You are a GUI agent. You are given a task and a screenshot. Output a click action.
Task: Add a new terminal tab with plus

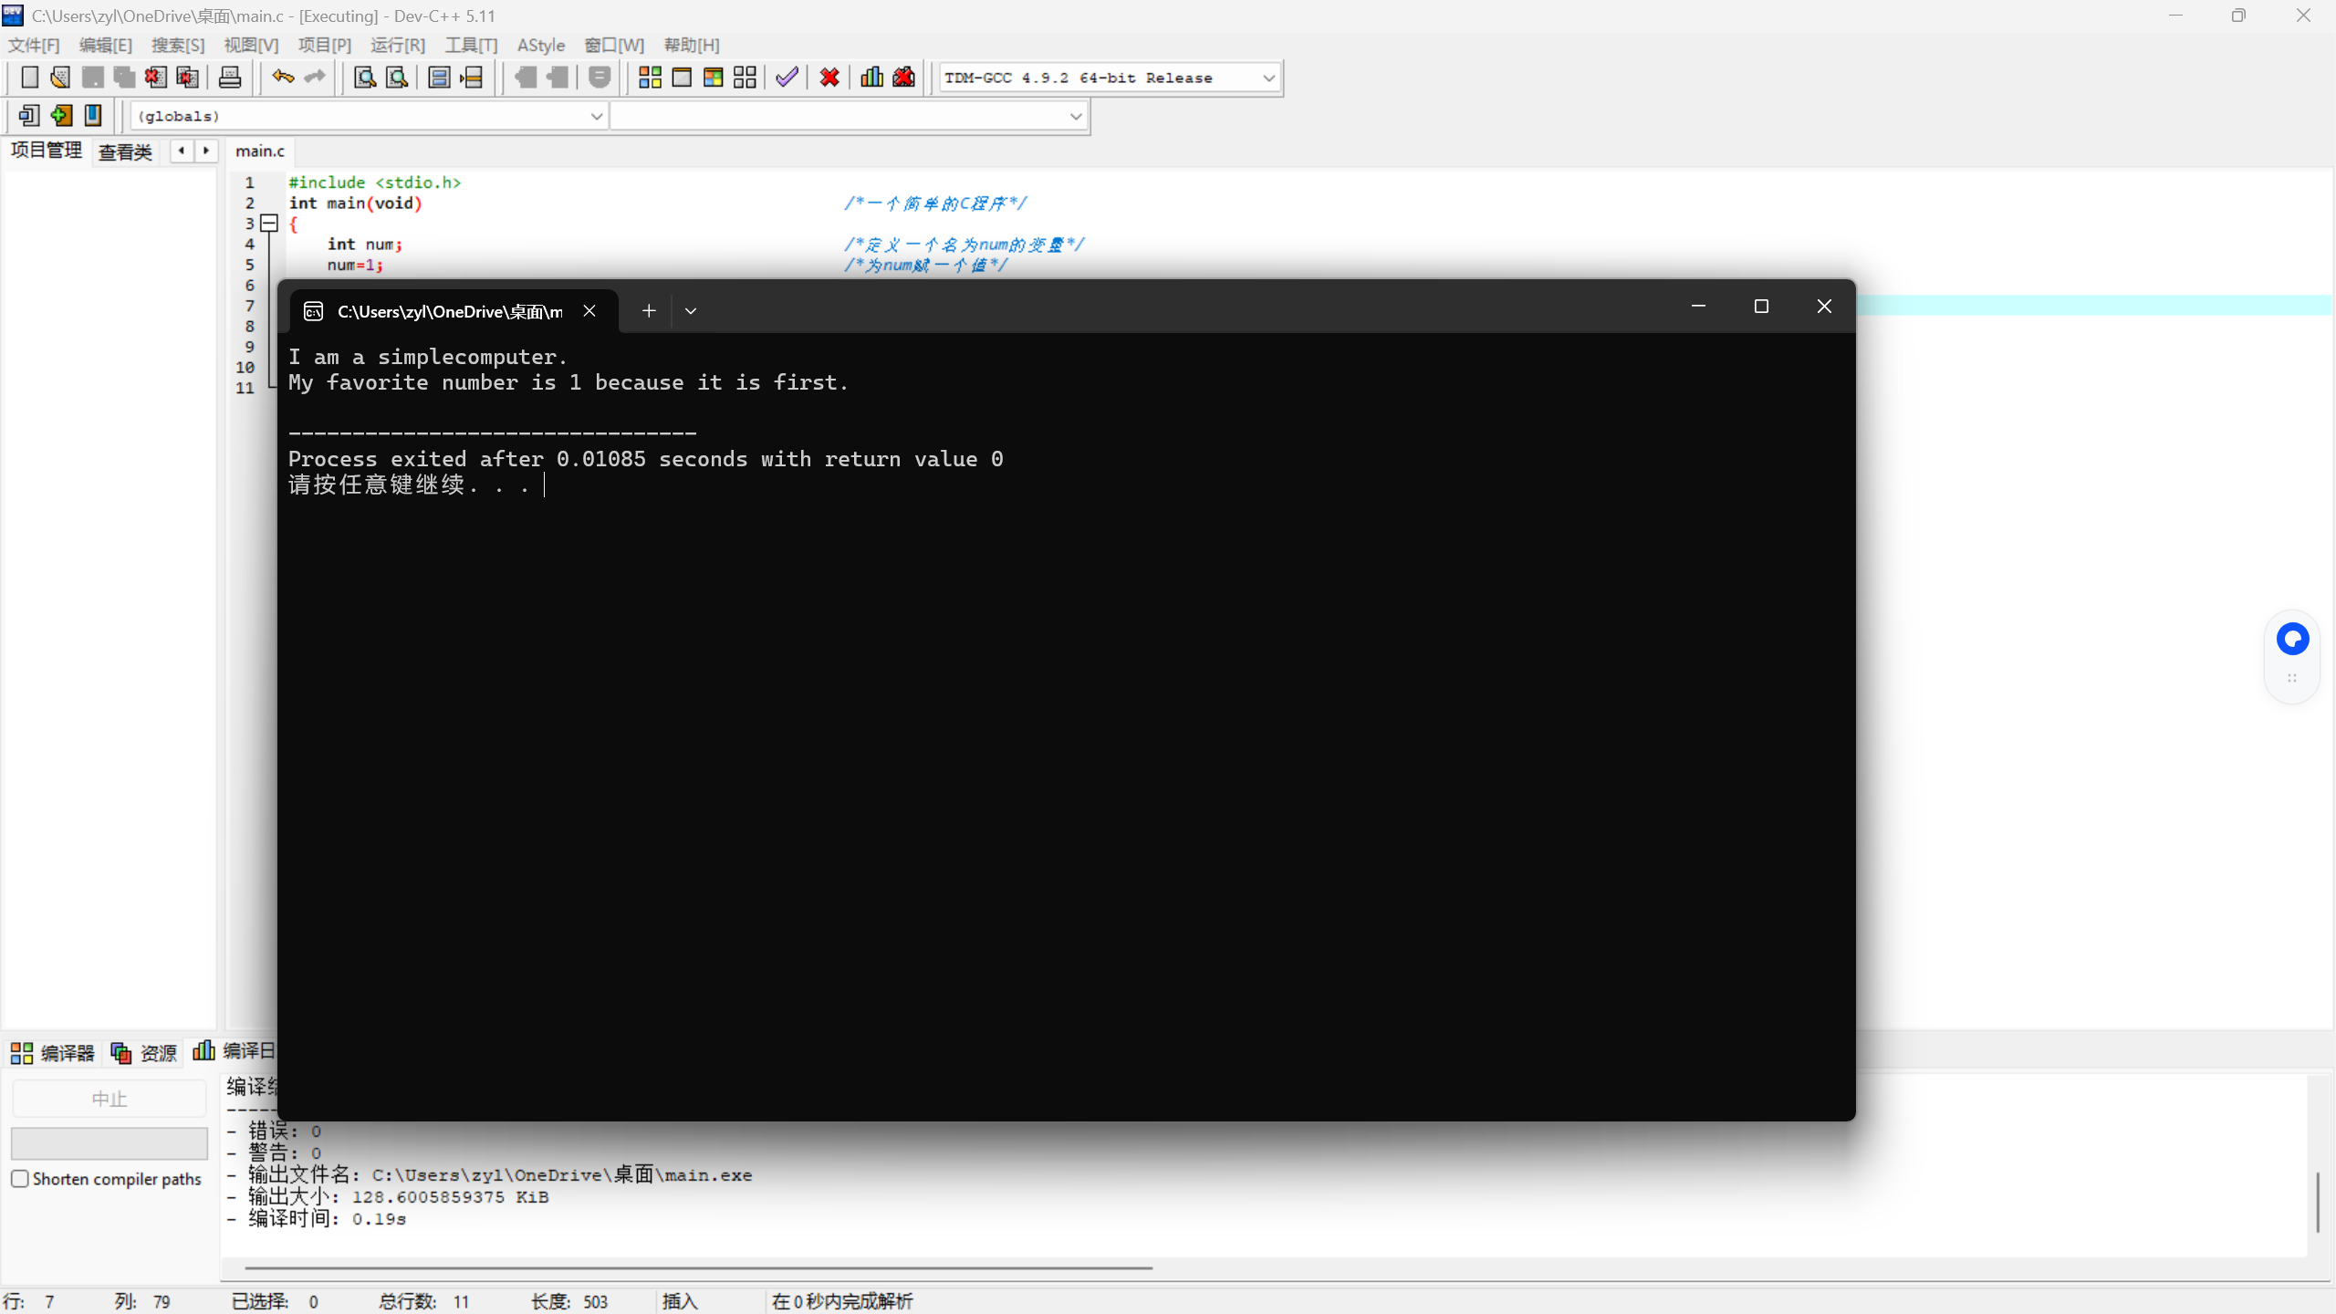pyautogui.click(x=649, y=311)
